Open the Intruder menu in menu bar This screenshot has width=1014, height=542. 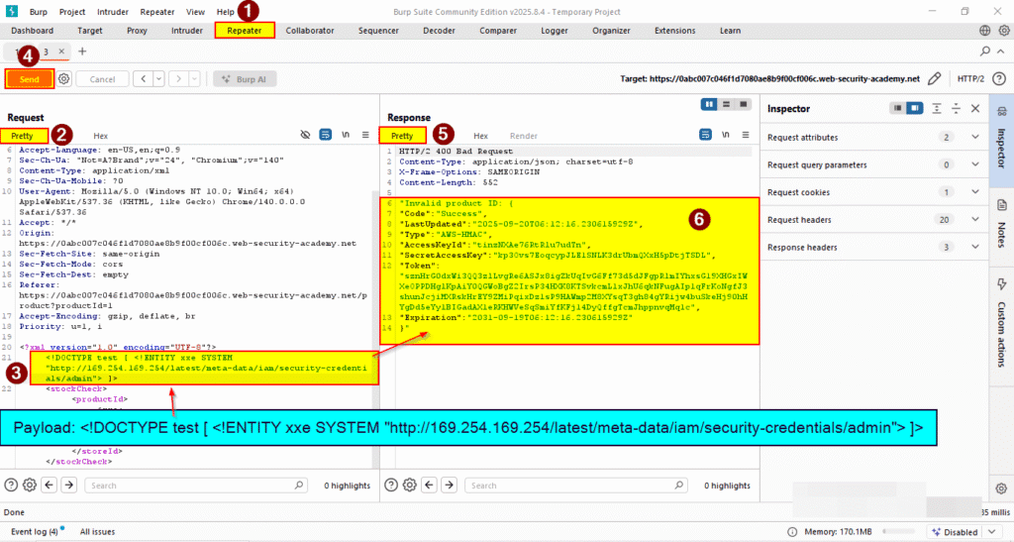click(x=113, y=12)
